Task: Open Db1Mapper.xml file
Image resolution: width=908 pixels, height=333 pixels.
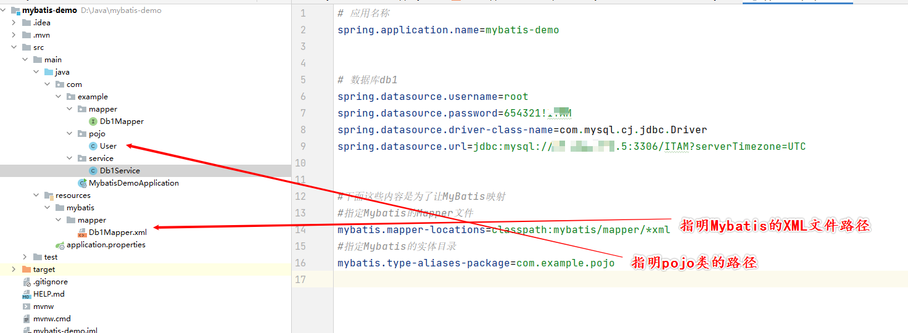Action: 118,232
